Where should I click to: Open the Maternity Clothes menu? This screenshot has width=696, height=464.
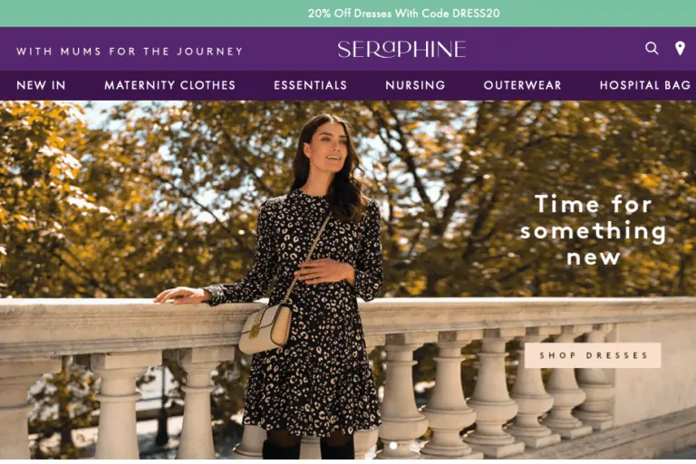(169, 85)
